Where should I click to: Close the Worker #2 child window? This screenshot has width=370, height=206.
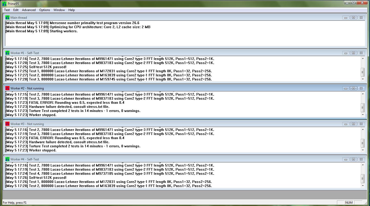coord(361,88)
